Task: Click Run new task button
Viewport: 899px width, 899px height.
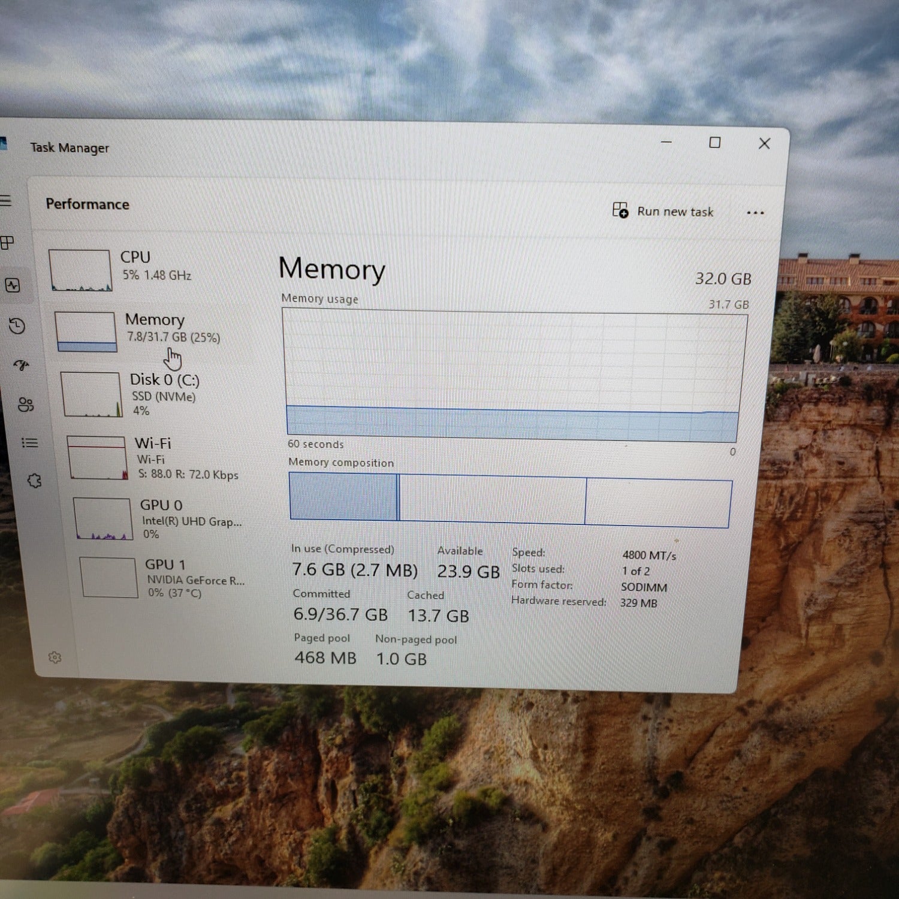Action: [663, 211]
